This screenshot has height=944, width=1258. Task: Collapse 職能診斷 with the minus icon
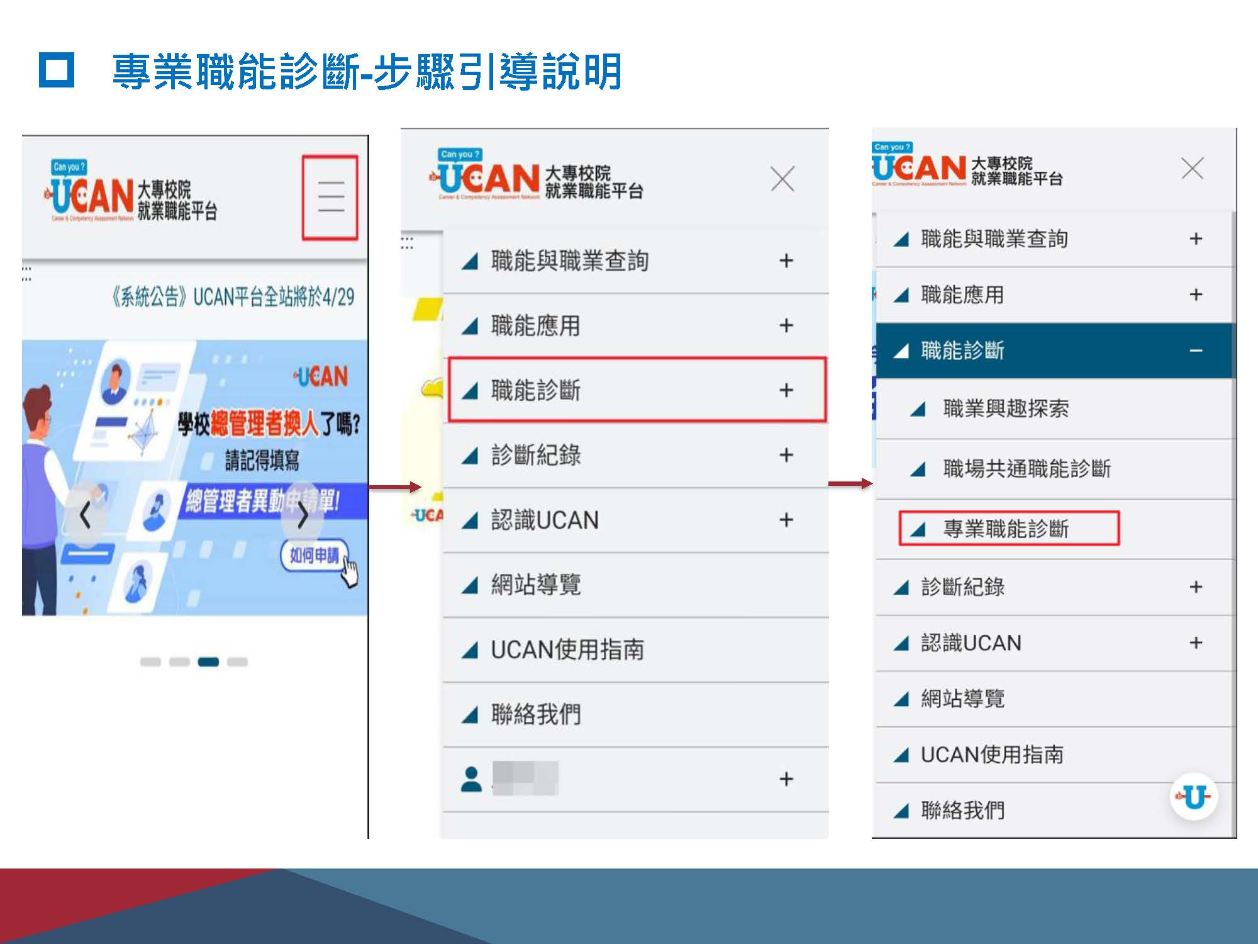(x=1196, y=351)
